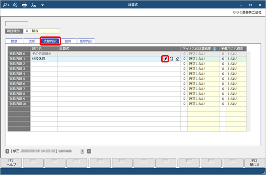Click the F1 ヘルプ button
This screenshot has height=175, width=266.
click(11, 163)
